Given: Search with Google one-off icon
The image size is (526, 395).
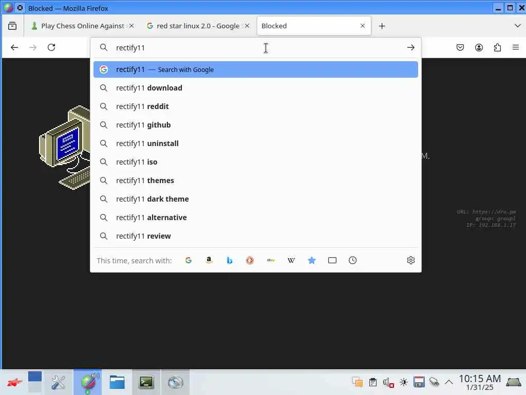Looking at the screenshot, I should tap(189, 260).
